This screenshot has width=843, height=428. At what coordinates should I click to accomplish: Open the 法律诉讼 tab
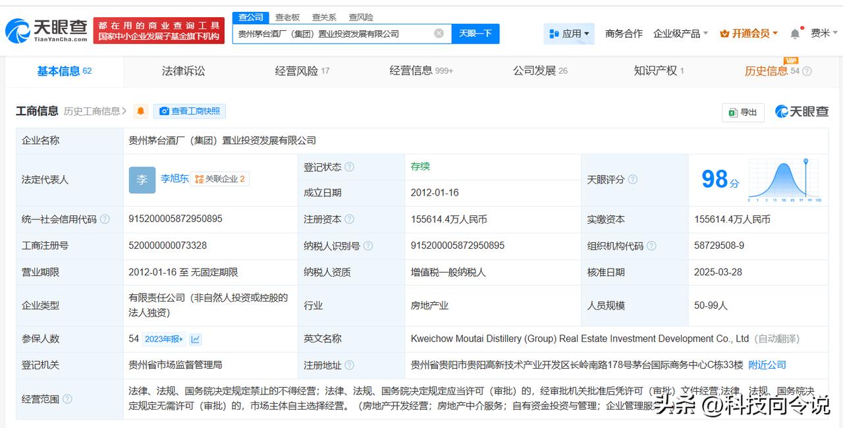point(183,70)
